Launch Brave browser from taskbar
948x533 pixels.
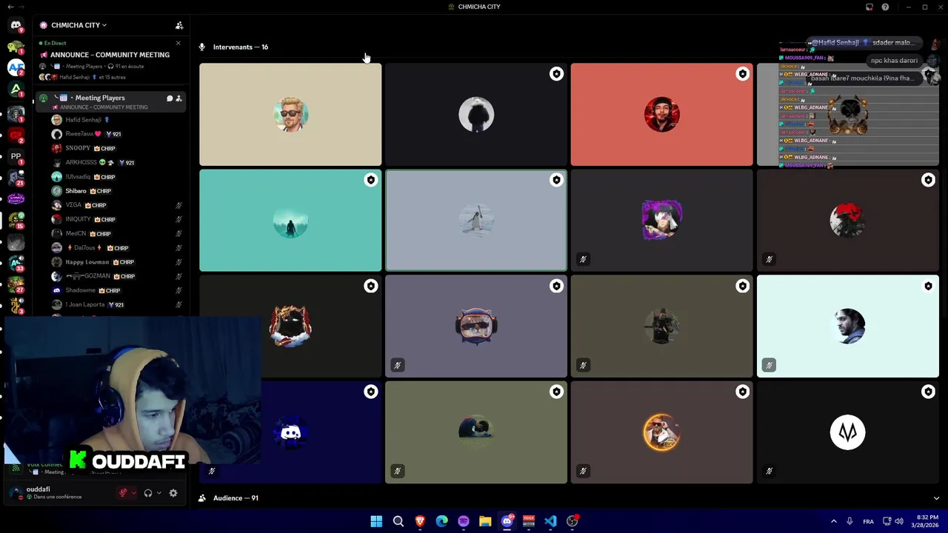pos(420,521)
